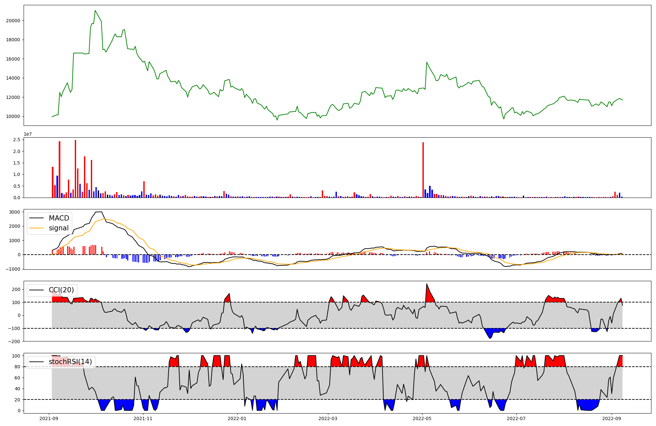Click the 2022-07 date tick label
This screenshot has height=426, width=656.
pyautogui.click(x=516, y=418)
